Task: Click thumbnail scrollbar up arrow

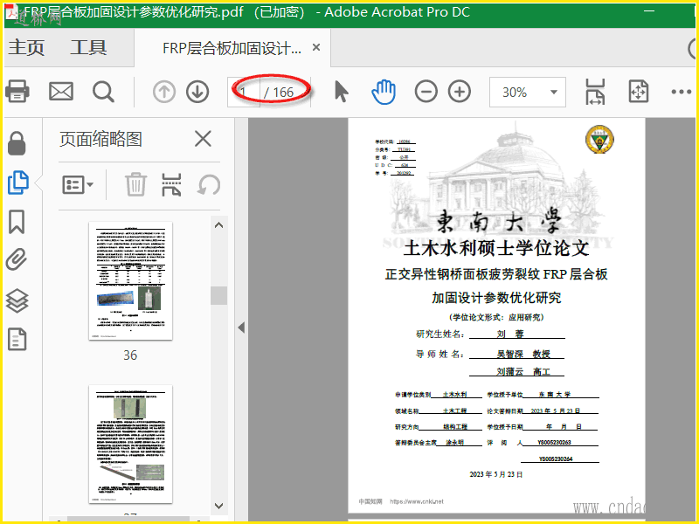Action: [x=219, y=225]
